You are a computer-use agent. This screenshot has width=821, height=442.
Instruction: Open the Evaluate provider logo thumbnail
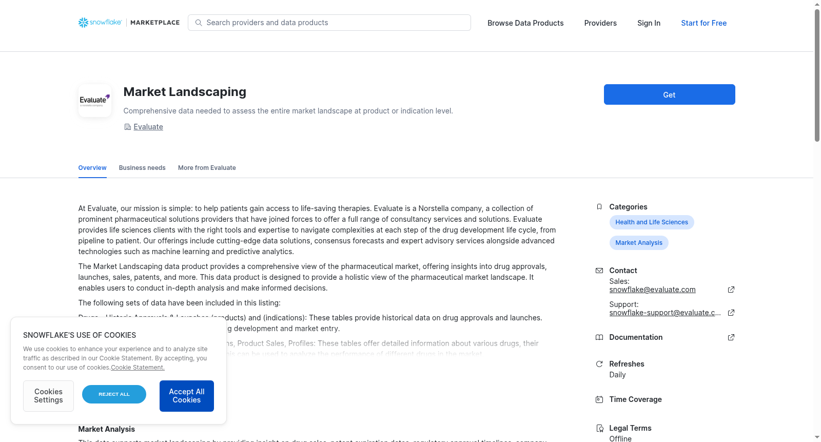point(95,101)
